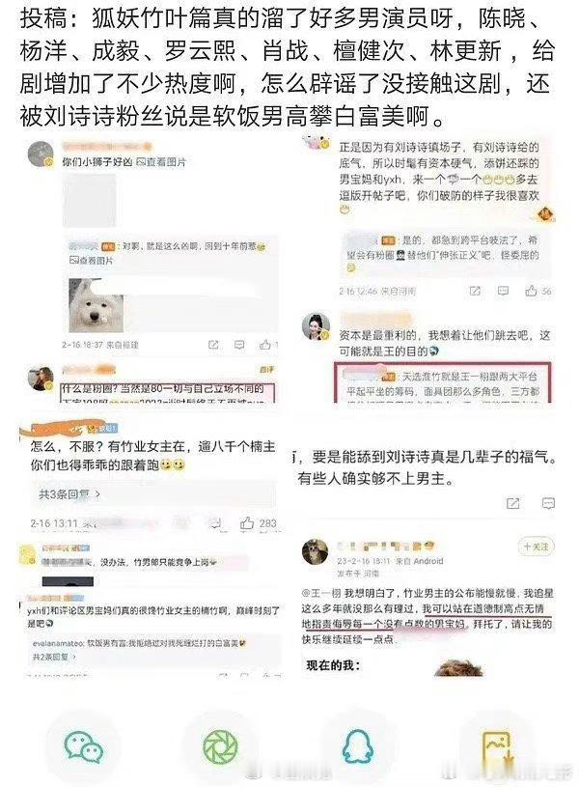Open comment icon on 2-16 12:46 post

pyautogui.click(x=503, y=291)
